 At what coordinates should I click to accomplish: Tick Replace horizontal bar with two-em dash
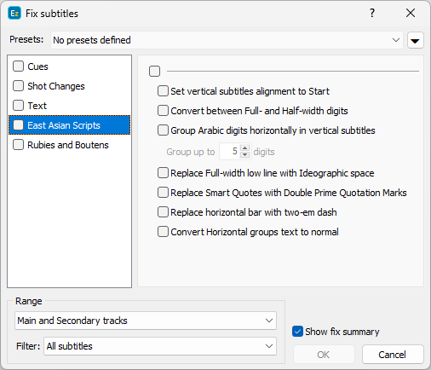point(163,212)
